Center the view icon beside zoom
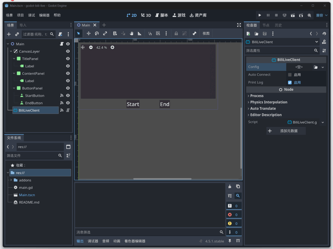This screenshot has height=249, width=333. pos(83,47)
